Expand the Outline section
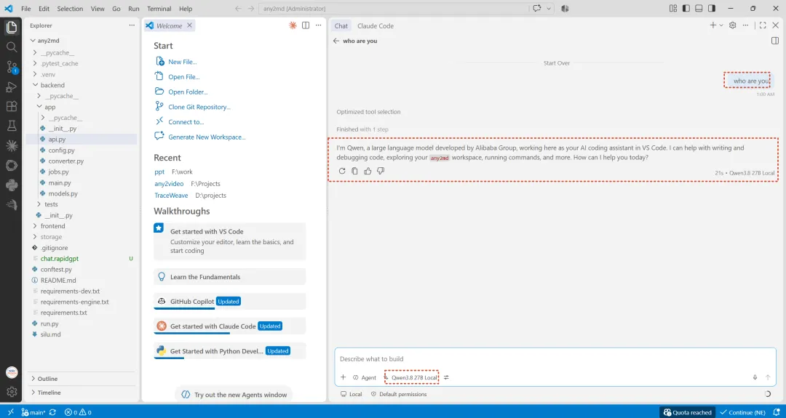This screenshot has width=786, height=418. point(82,379)
